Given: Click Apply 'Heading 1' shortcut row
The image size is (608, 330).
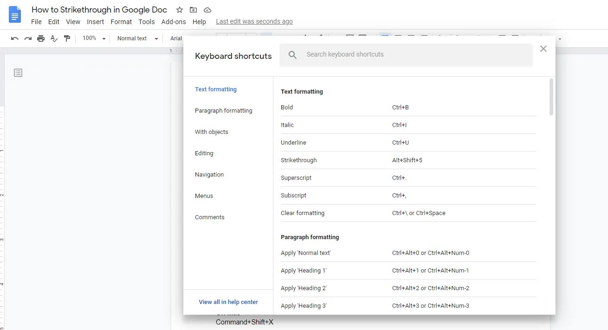Looking at the screenshot, I should (408, 271).
